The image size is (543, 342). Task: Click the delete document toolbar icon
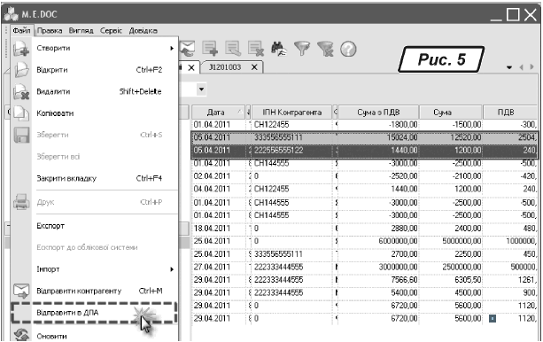tap(256, 49)
